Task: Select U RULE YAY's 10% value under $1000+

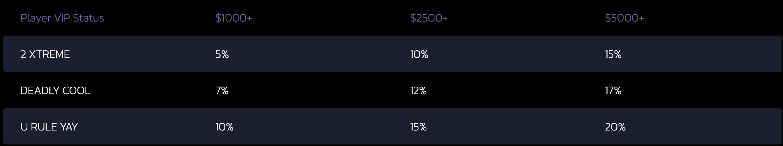Action: [224, 127]
